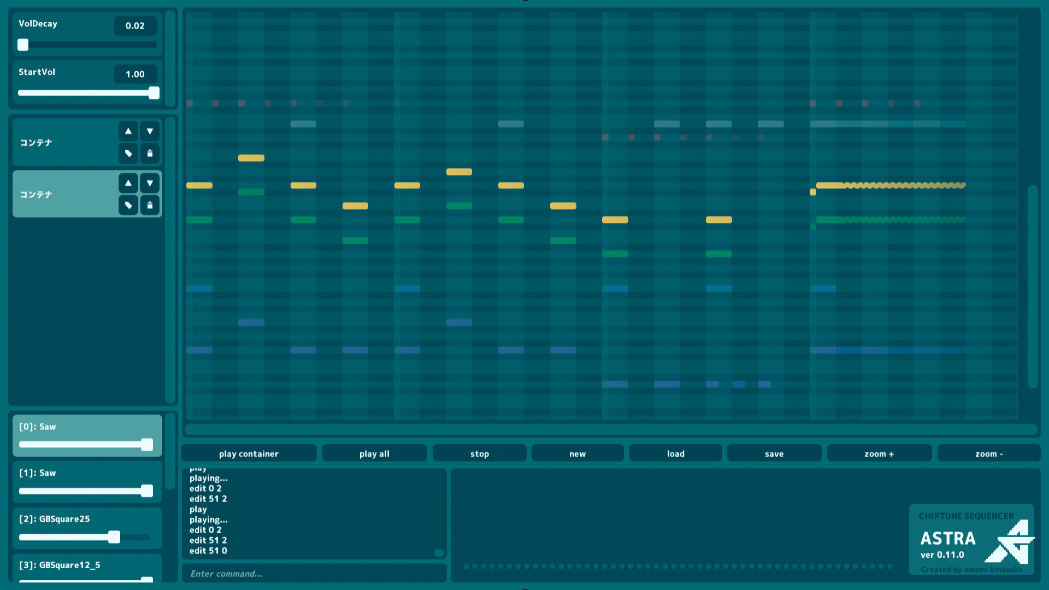Screen dimensions: 1049x590
Task: Click the tag icon on selected コンテナ
Action: [x=128, y=205]
